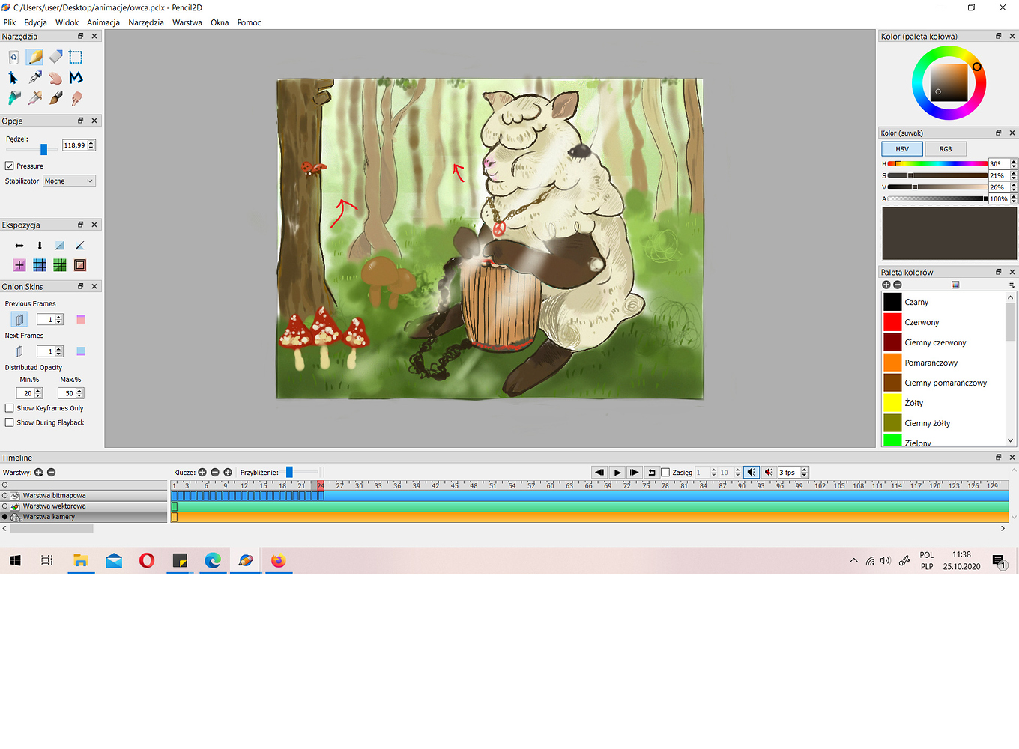Duplicate the keyframe using the third Klucze icon
Viewport: 1019px width, 749px height.
click(228, 472)
